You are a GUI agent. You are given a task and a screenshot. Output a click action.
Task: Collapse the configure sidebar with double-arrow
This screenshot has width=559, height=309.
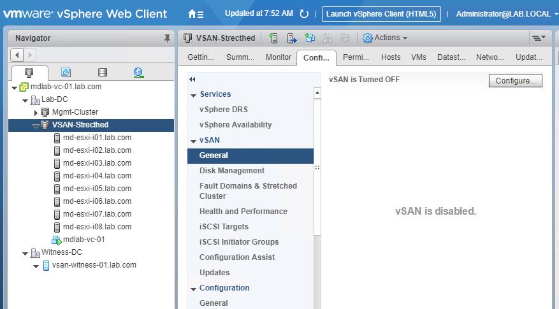192,80
